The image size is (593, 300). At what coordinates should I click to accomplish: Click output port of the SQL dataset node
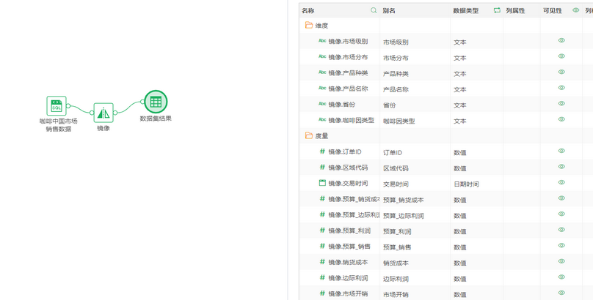click(68, 106)
